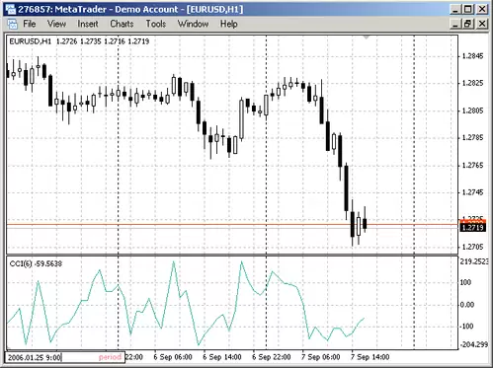Viewport: 493px width, 368px height.
Task: Restore down the inner chart window
Action: (x=468, y=24)
